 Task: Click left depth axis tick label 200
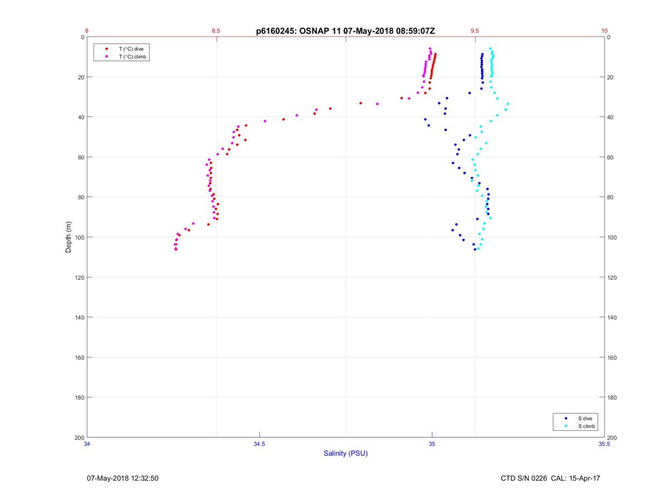tap(78, 438)
